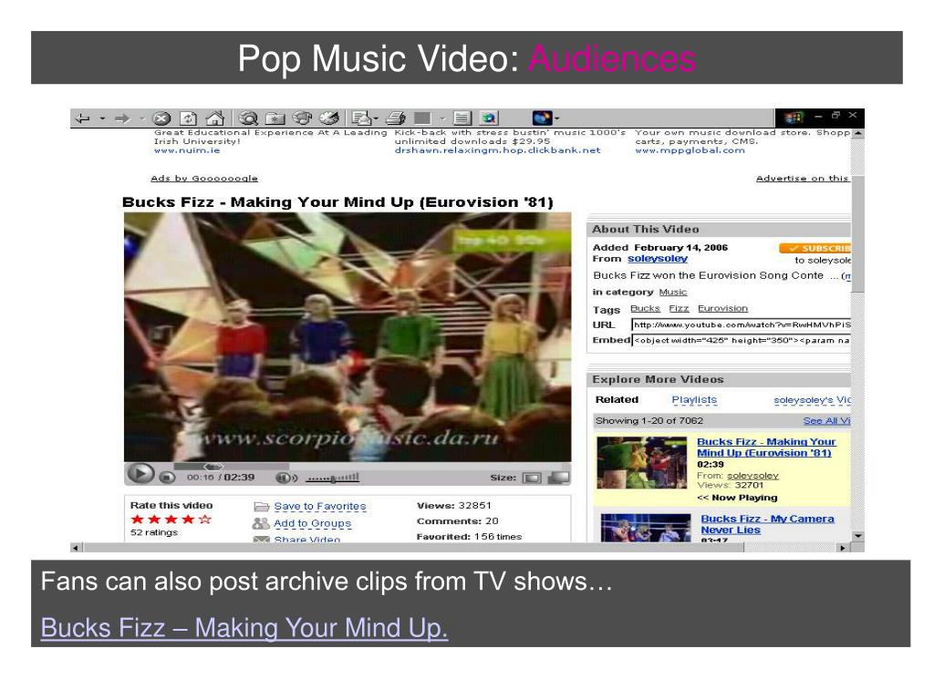Click the horizontal scrollbar left arrow
934x700 pixels.
pyautogui.click(x=76, y=548)
